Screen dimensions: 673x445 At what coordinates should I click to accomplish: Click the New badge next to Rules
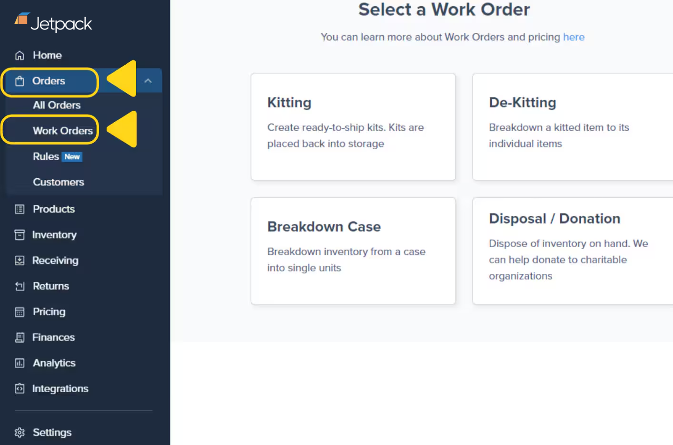72,156
